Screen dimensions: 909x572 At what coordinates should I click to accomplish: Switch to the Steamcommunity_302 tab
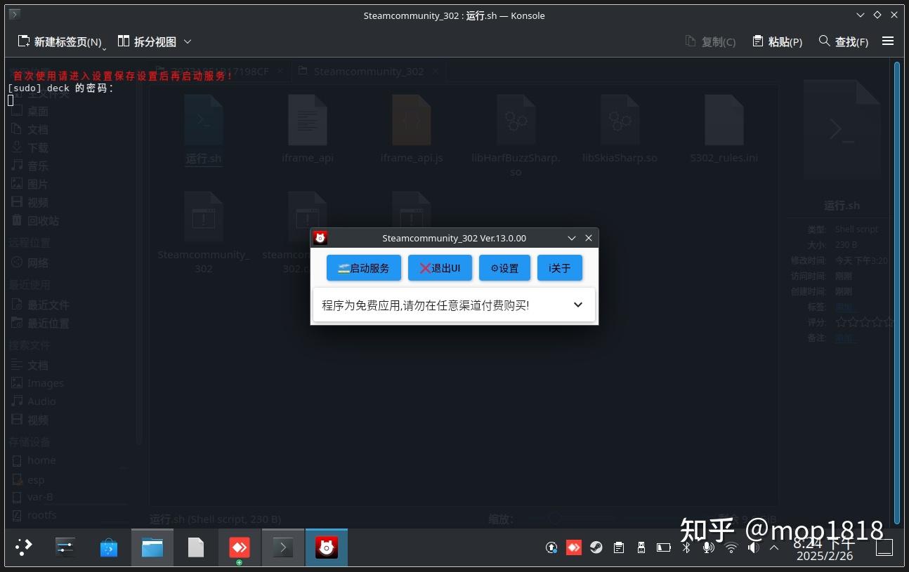[x=368, y=71]
